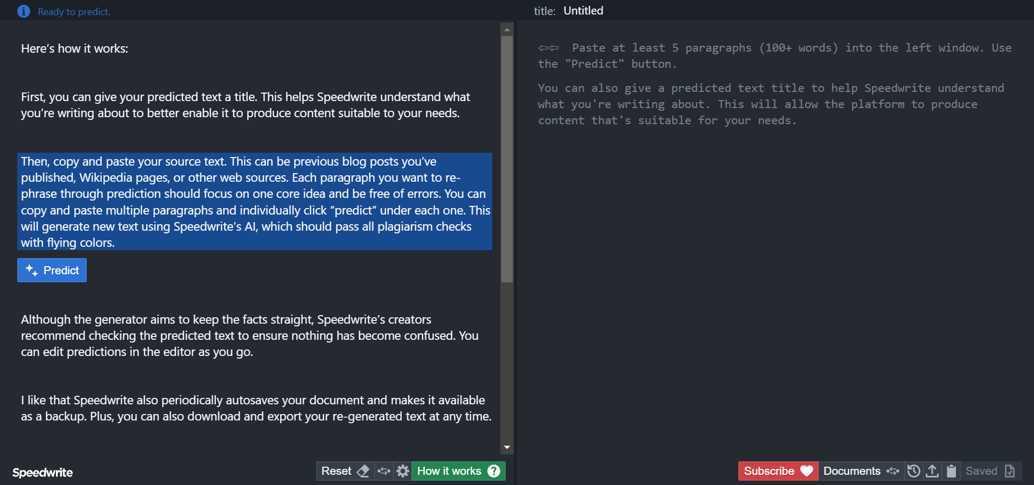Click the Untitled title field
1034x485 pixels.
click(583, 11)
